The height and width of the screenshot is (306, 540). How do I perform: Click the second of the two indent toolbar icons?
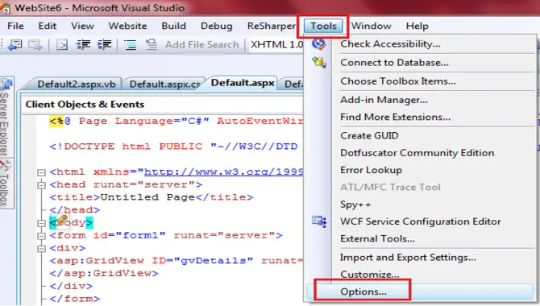tap(104, 45)
